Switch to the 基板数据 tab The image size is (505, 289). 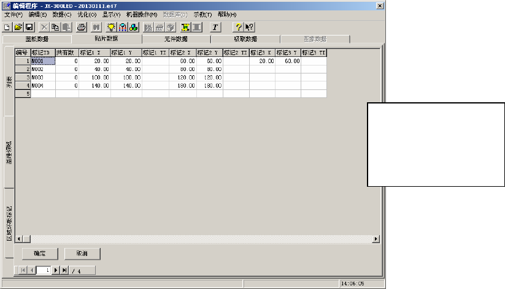37,39
